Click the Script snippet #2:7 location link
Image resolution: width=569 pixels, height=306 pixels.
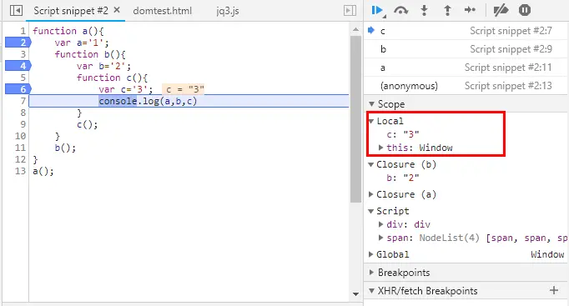[x=511, y=31]
